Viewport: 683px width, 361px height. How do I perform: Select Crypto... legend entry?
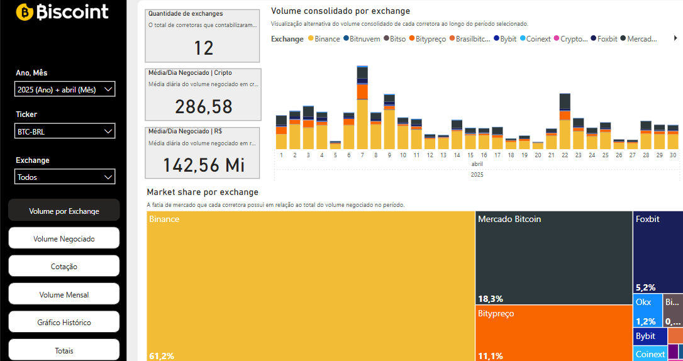coord(570,39)
